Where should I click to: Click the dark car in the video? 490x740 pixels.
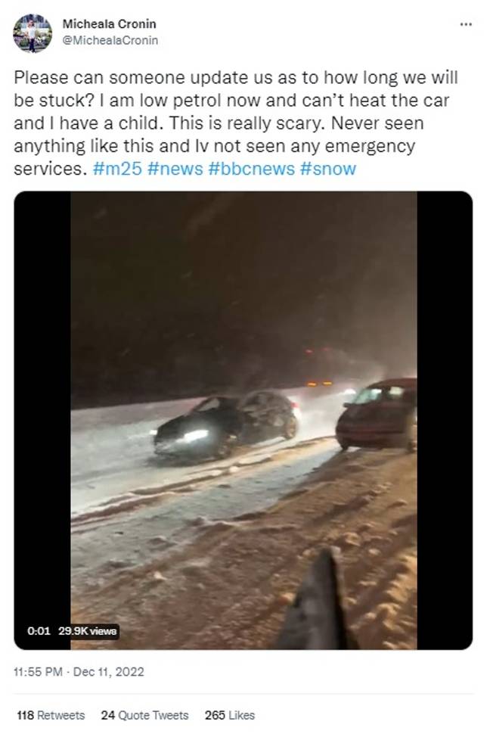pyautogui.click(x=226, y=424)
